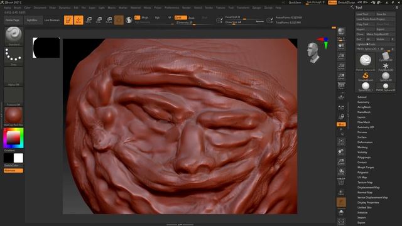The height and width of the screenshot is (226, 402).
Task: Expand the Polygroups subpalette
Action: (364, 158)
